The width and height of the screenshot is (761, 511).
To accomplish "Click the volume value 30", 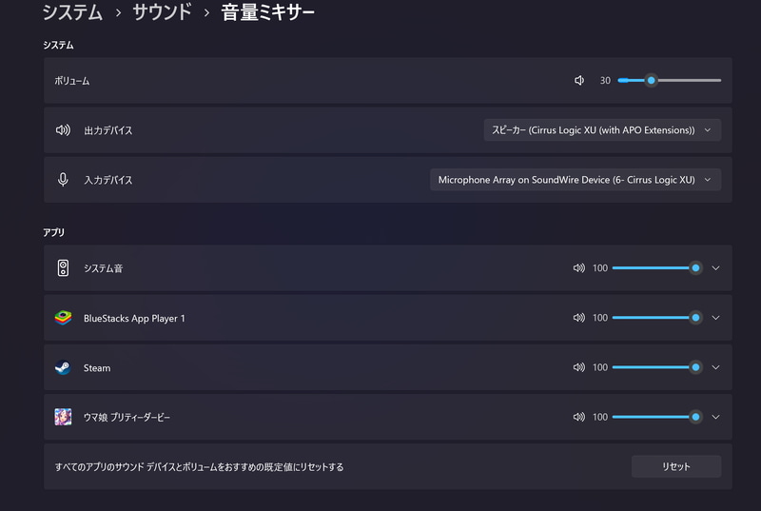I will [605, 81].
